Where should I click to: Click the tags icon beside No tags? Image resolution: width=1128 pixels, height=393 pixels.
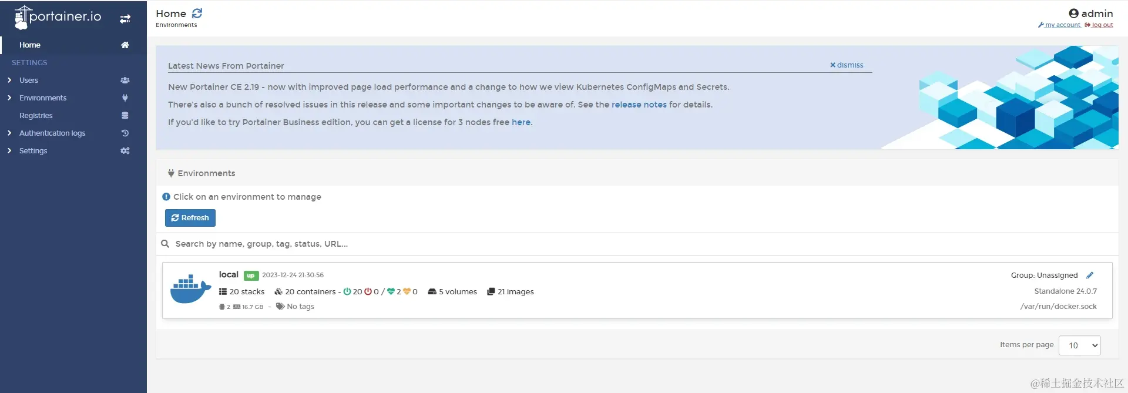pos(280,306)
